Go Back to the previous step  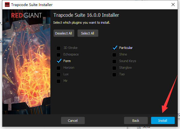pyautogui.click(x=136, y=120)
